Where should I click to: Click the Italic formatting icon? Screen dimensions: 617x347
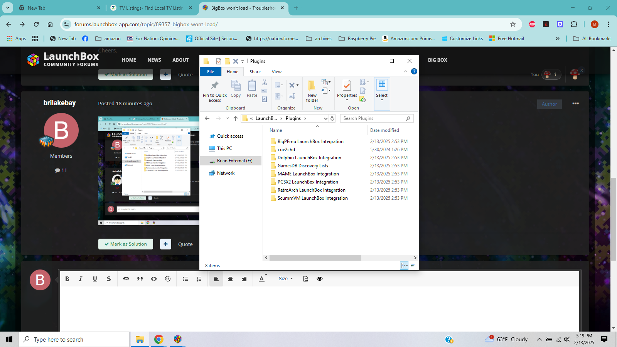[81, 279]
